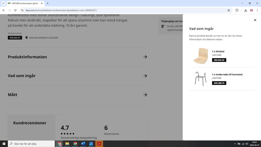Open the first Chrome profile taskbar icon

tap(59, 144)
